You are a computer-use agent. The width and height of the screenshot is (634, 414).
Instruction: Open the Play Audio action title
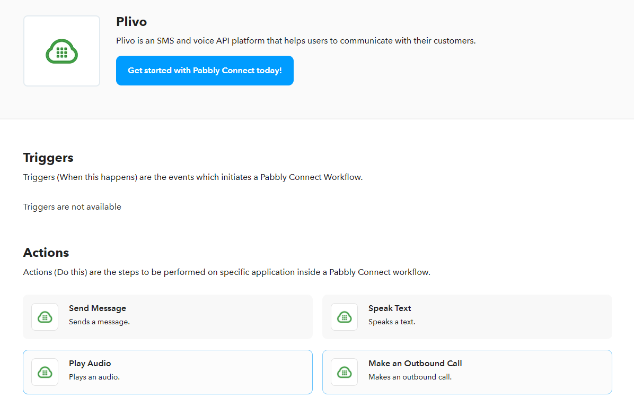pyautogui.click(x=90, y=364)
